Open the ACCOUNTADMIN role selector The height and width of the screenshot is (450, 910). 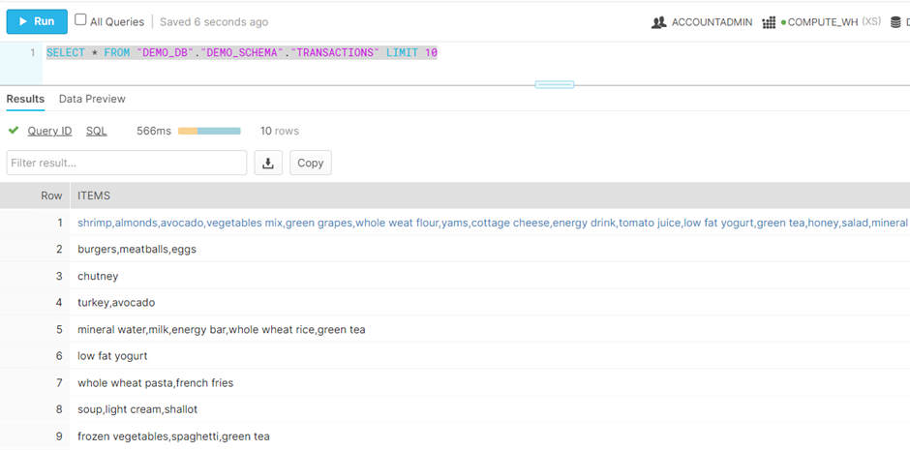[712, 22]
